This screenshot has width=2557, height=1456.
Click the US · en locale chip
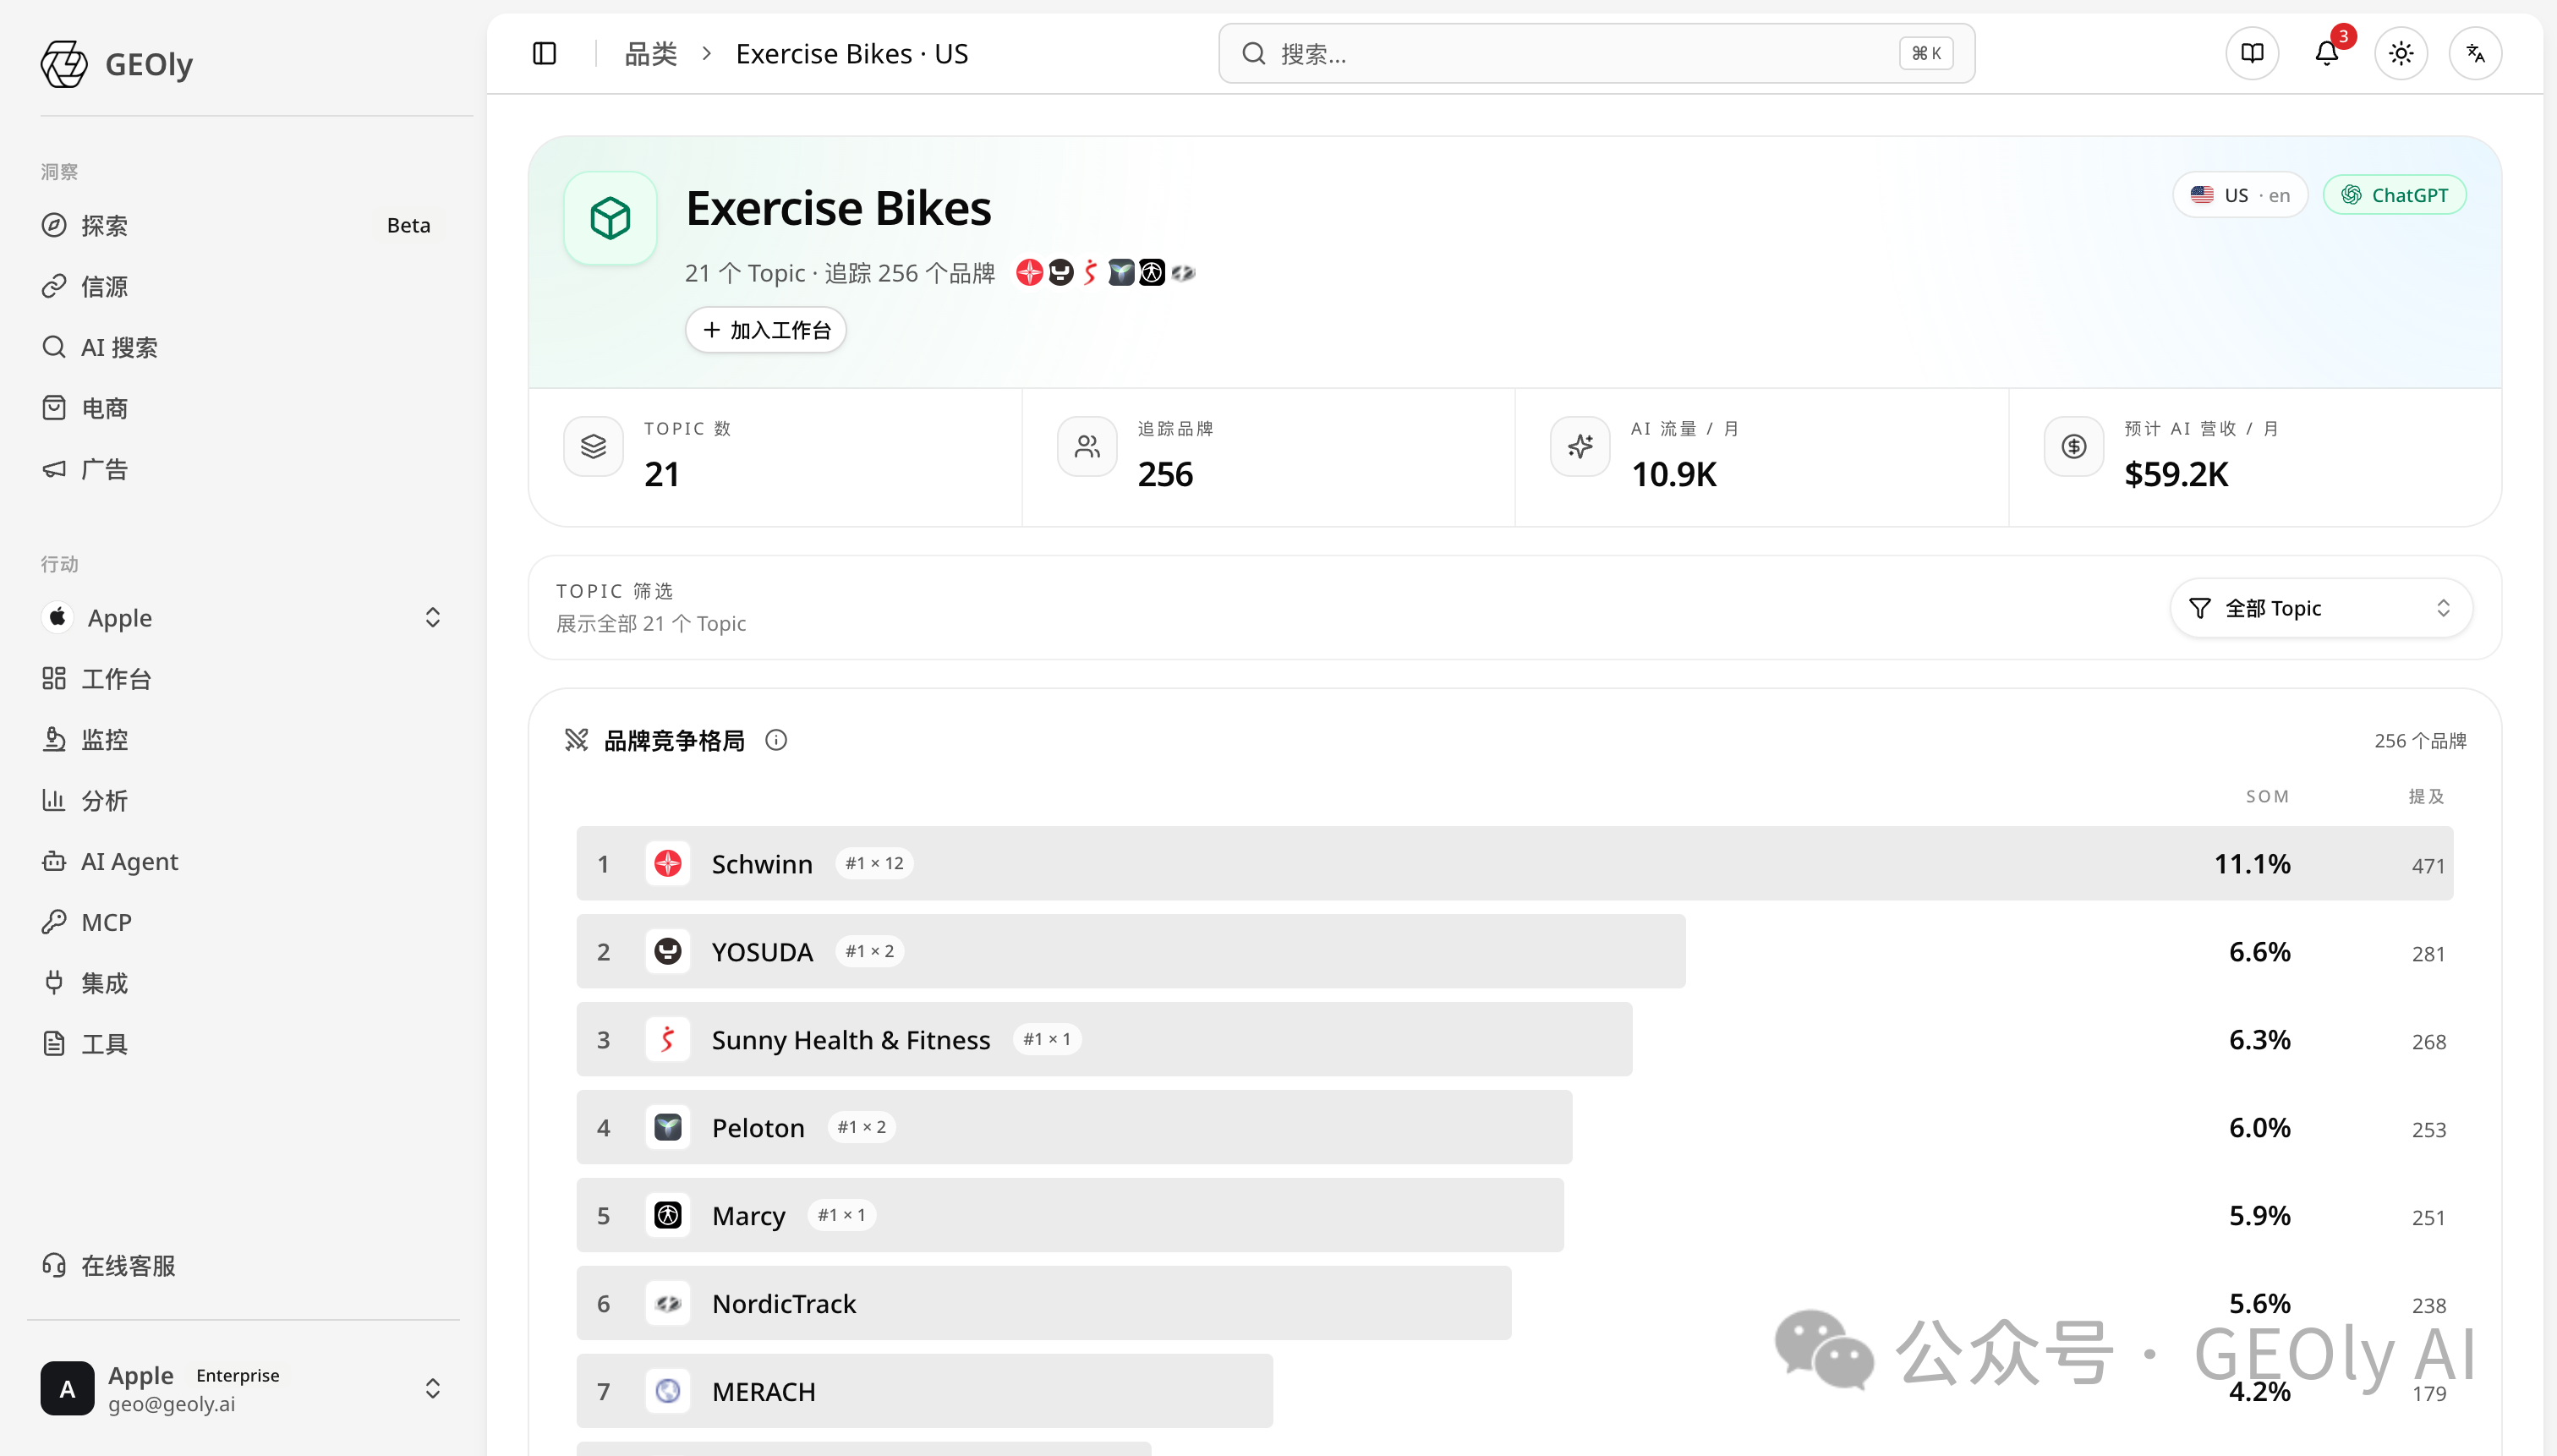2240,195
